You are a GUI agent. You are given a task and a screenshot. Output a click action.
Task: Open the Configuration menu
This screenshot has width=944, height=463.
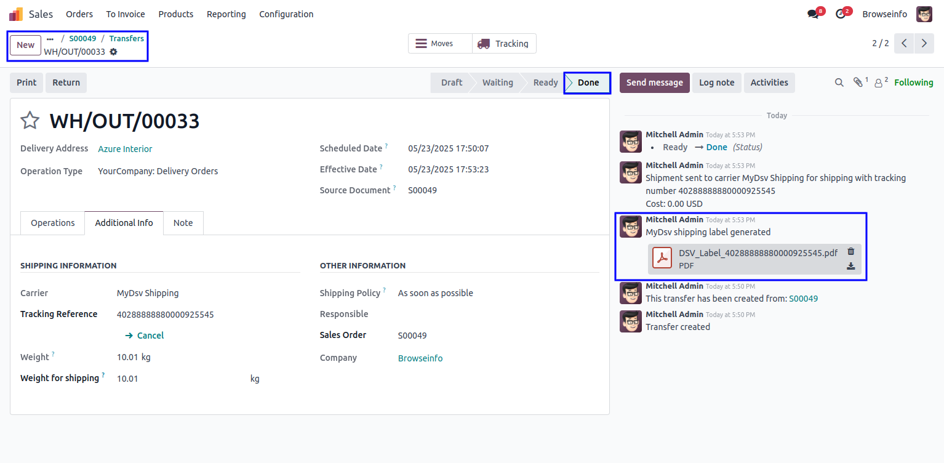(x=286, y=14)
